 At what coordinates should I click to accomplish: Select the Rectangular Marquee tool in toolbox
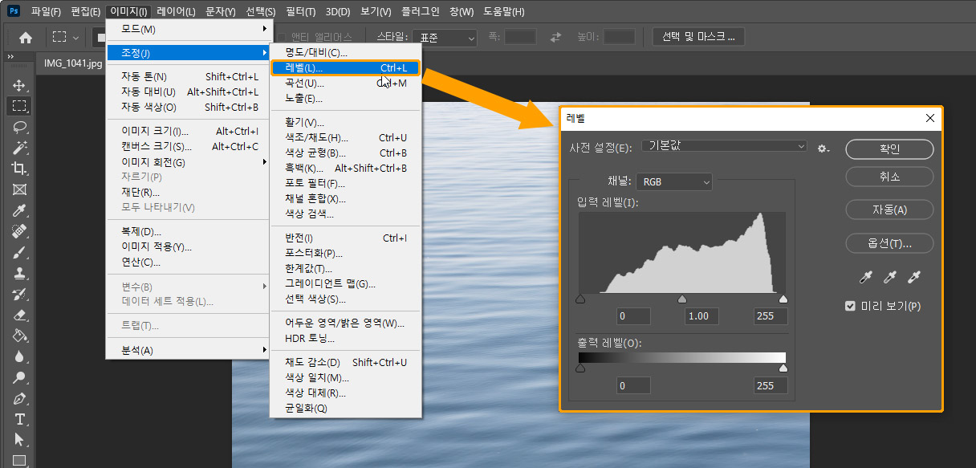pyautogui.click(x=19, y=106)
